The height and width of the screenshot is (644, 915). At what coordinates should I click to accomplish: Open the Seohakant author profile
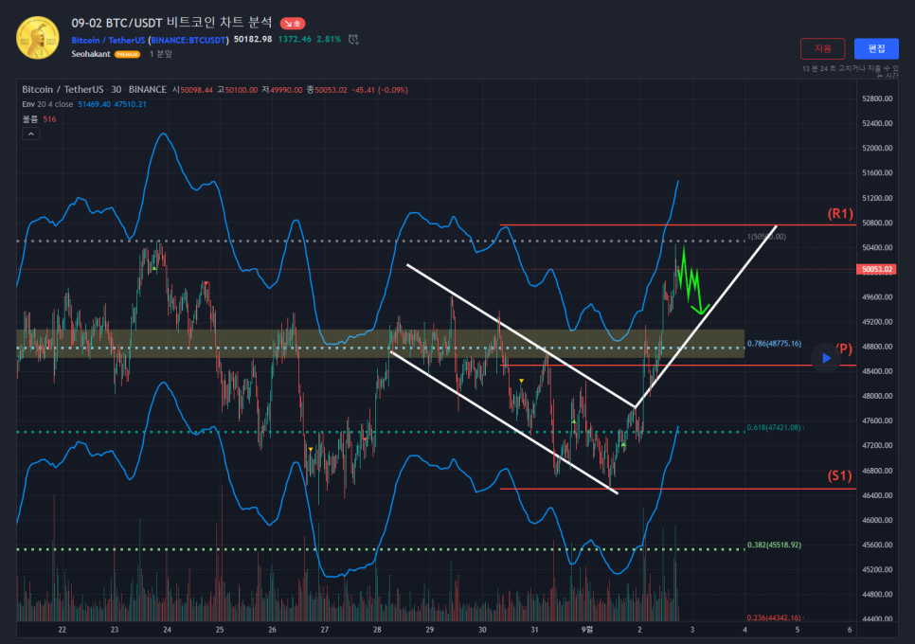(x=91, y=55)
